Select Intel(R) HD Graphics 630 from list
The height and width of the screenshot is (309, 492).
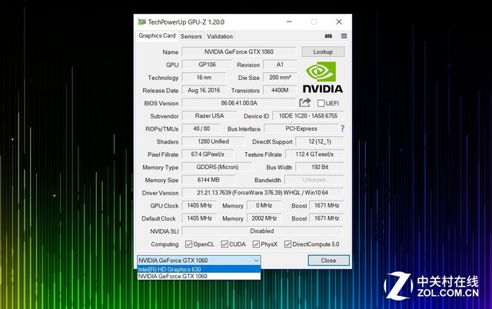pos(199,269)
